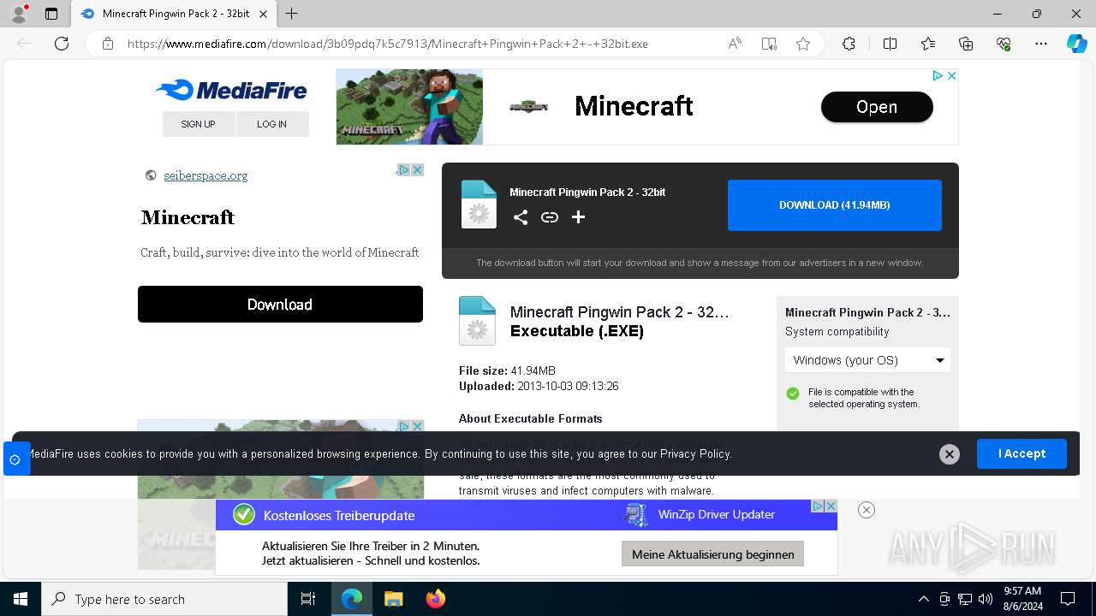Expand the Windows (your OS) dropdown
The width and height of the screenshot is (1096, 616).
coord(867,360)
